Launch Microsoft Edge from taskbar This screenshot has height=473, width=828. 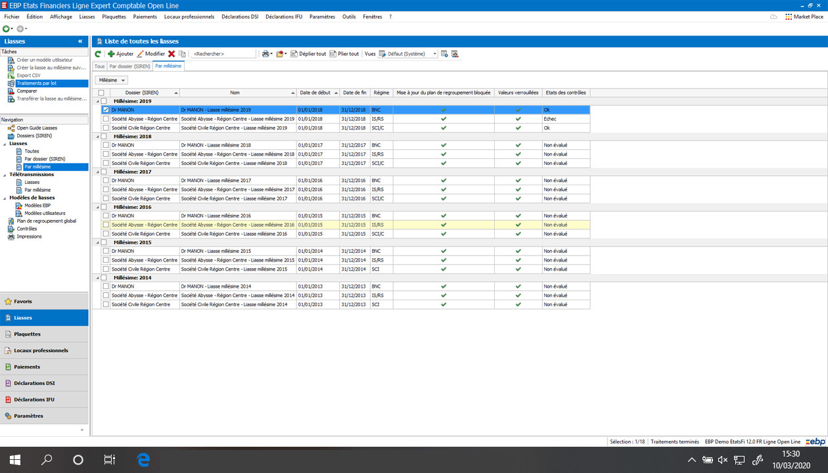[144, 460]
